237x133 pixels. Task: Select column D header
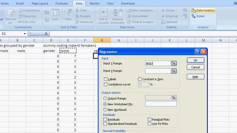(x=51, y=40)
